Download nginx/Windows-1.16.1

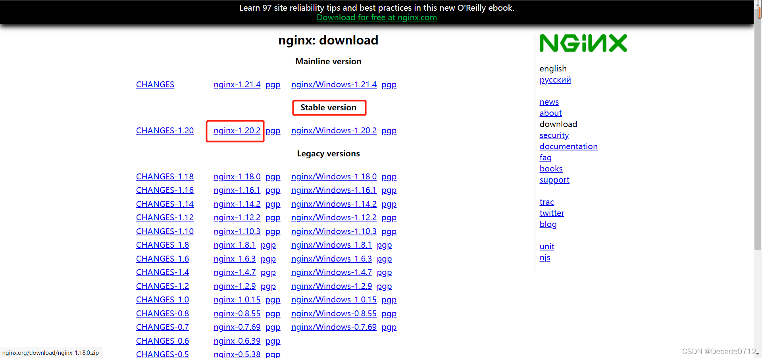pyautogui.click(x=334, y=190)
